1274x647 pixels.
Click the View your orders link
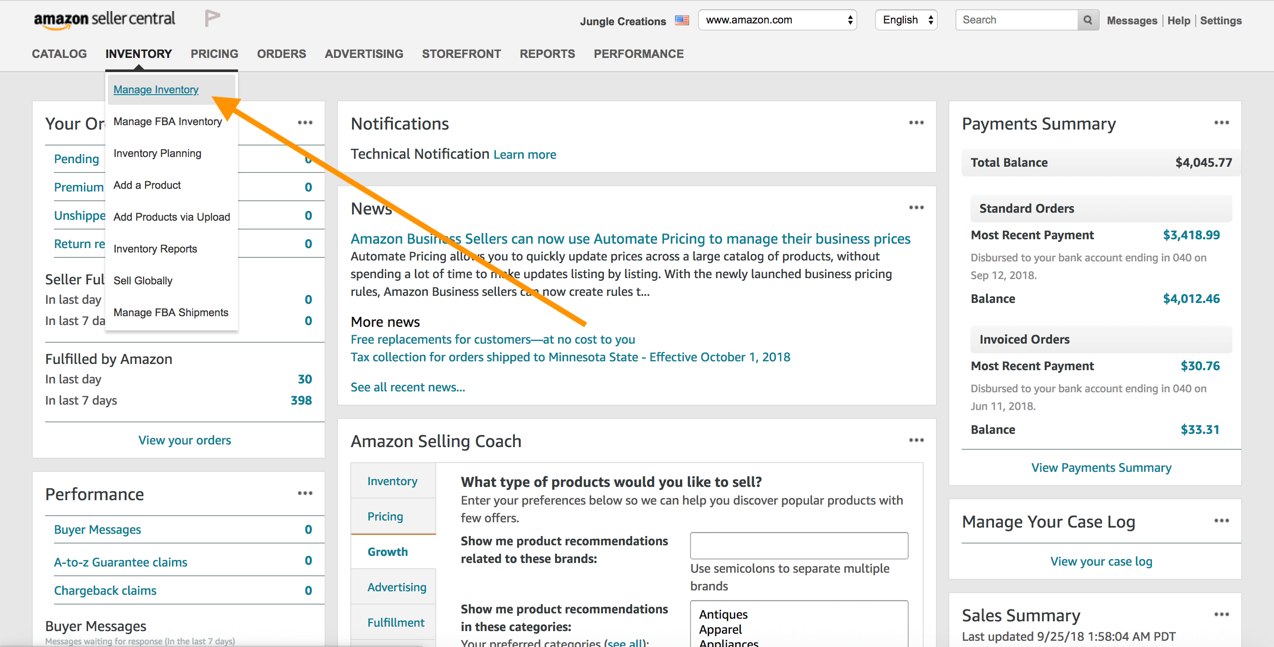(184, 440)
